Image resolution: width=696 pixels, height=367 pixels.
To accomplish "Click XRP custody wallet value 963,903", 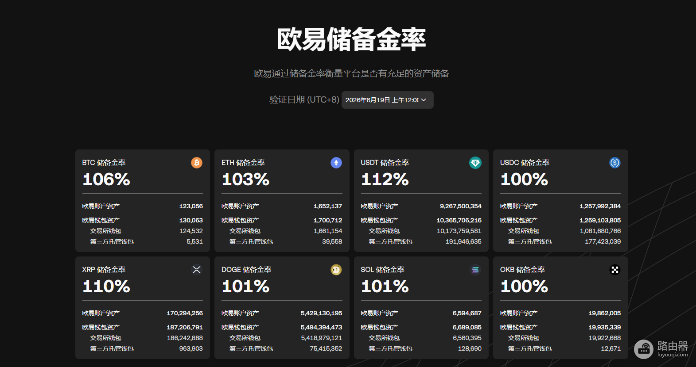I will [x=191, y=348].
